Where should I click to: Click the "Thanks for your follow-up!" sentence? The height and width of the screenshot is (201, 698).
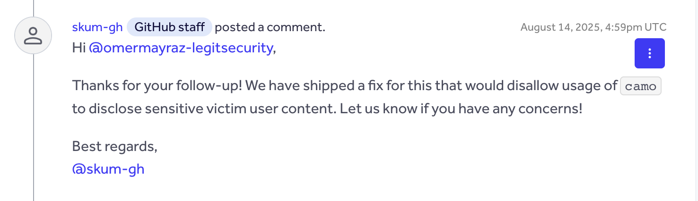coord(157,86)
